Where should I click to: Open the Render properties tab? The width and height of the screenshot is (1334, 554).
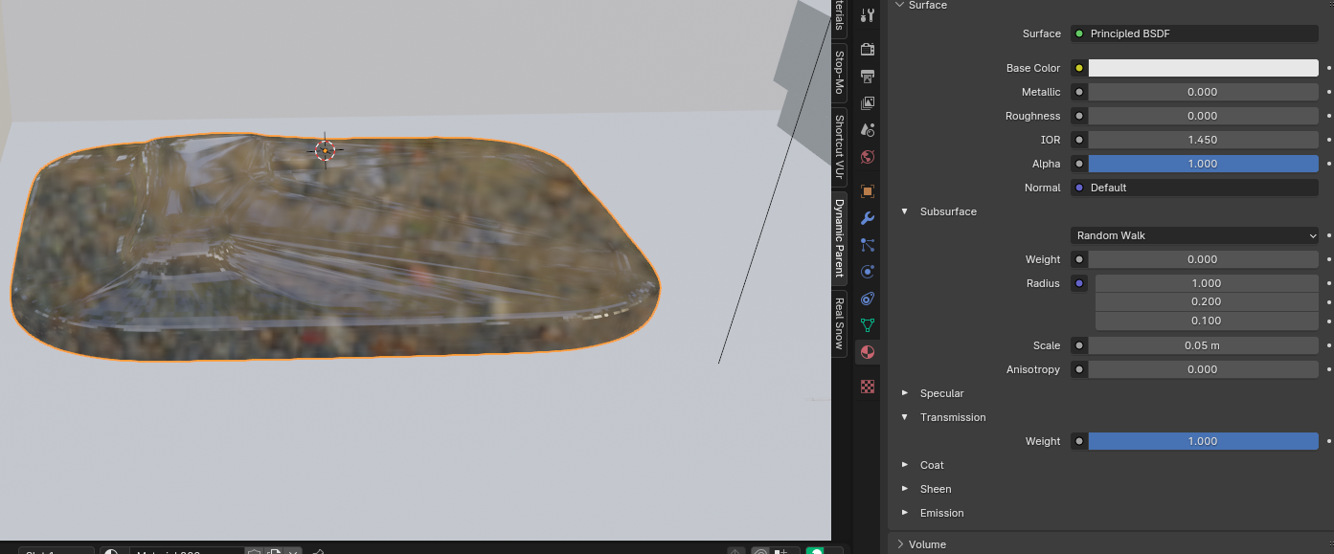[x=868, y=50]
